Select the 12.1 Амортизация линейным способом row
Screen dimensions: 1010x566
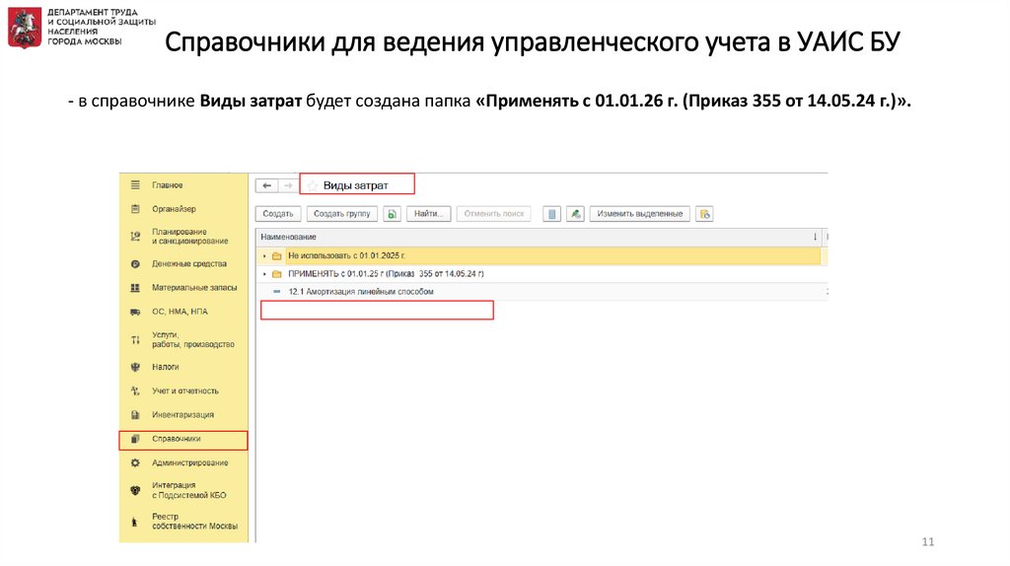540,292
